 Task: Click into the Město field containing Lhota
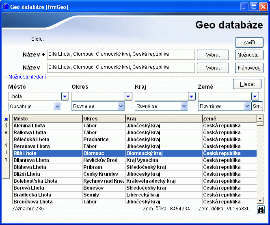35,96
